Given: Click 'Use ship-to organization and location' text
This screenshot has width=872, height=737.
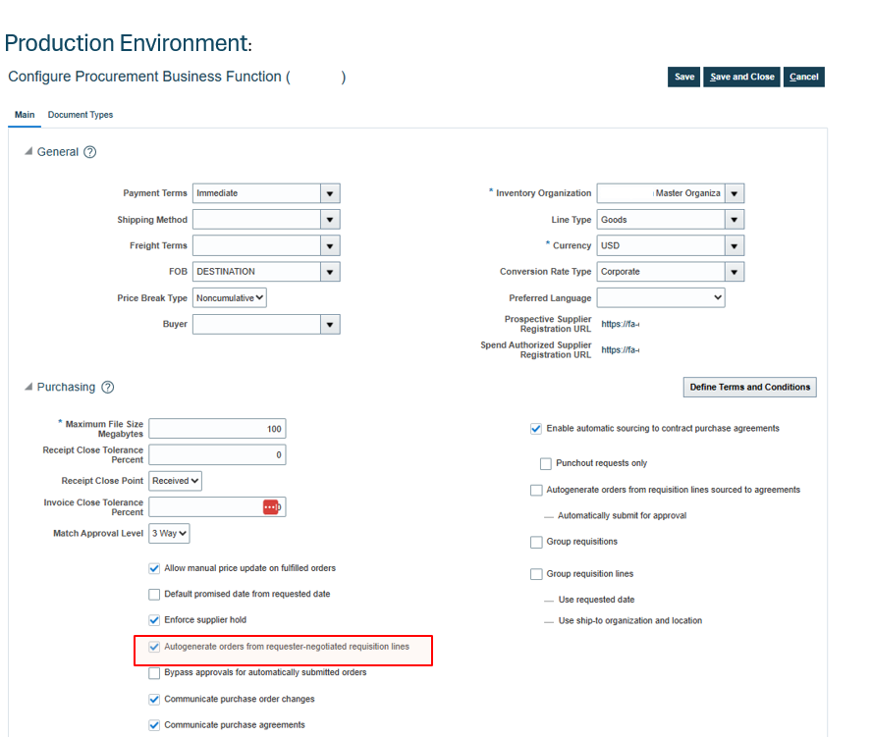Looking at the screenshot, I should tap(630, 621).
